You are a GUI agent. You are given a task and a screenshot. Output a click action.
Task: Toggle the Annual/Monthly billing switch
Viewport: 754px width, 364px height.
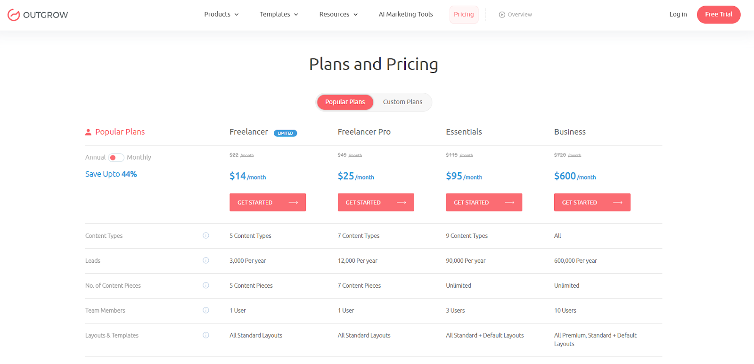pyautogui.click(x=116, y=158)
